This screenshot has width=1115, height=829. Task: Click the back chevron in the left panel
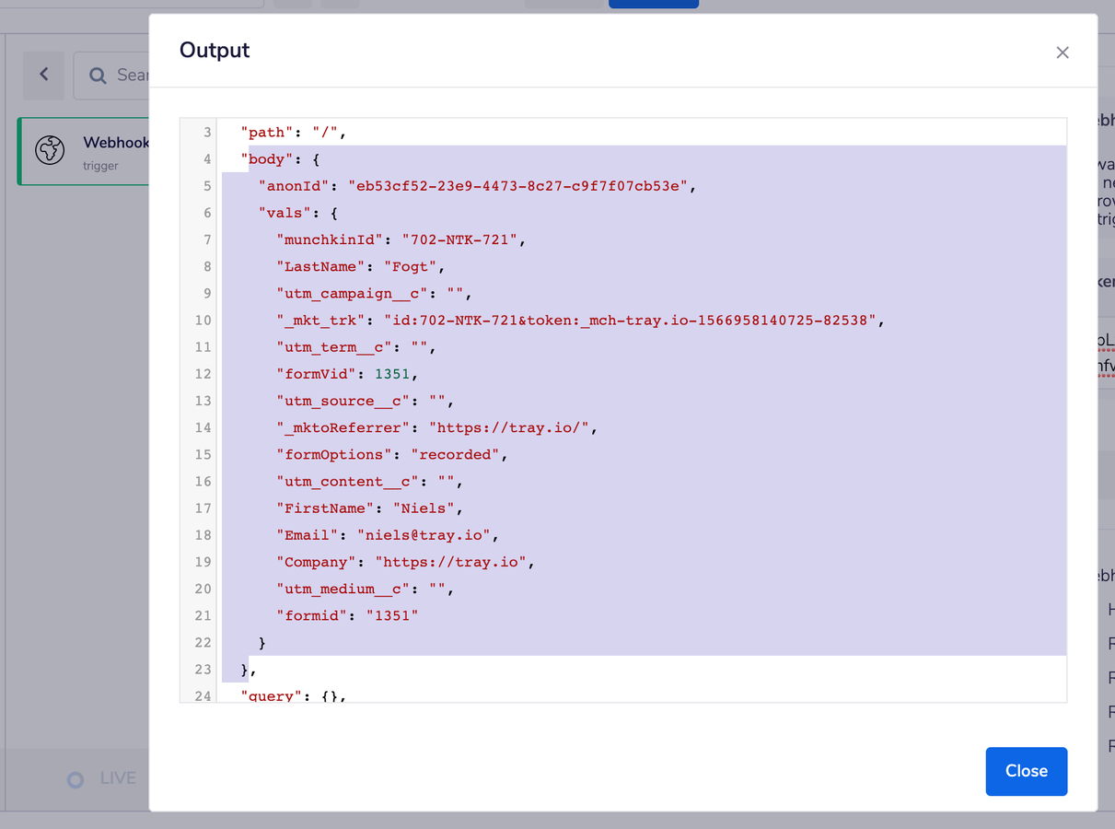43,75
